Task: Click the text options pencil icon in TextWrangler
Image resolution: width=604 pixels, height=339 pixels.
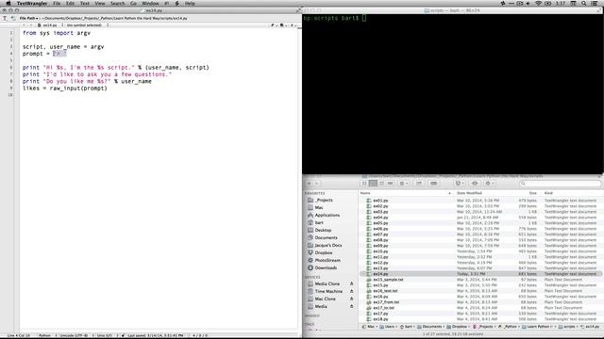Action: [x=273, y=25]
